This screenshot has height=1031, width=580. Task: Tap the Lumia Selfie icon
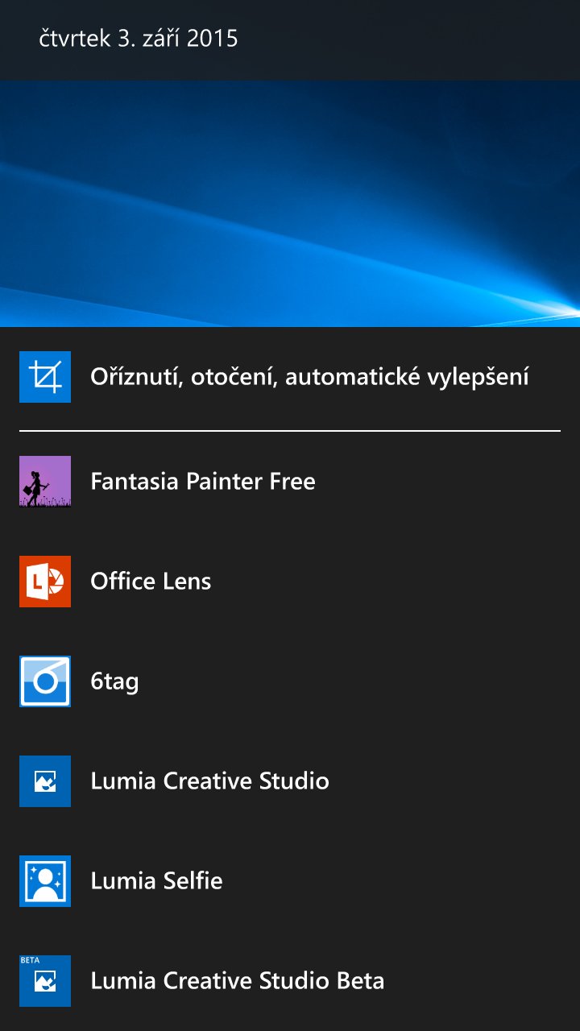pos(45,881)
